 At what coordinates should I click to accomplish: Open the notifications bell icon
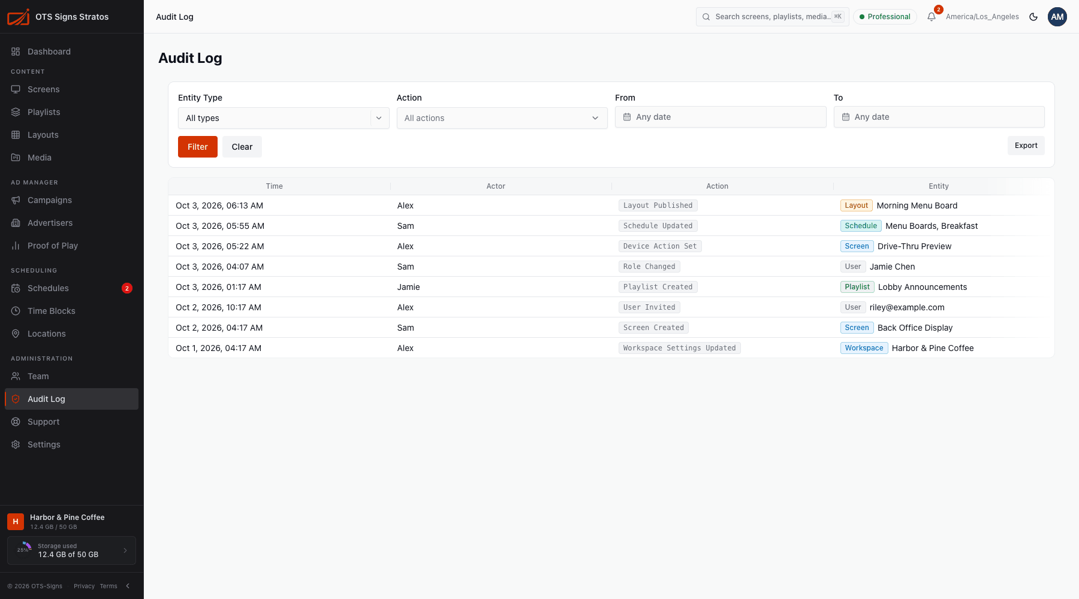click(932, 17)
